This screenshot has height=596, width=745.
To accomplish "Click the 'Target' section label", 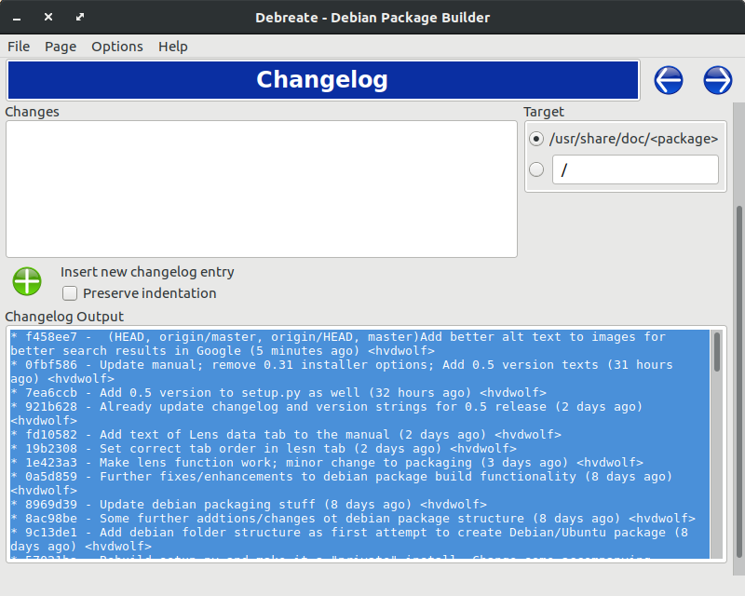I will [x=544, y=112].
